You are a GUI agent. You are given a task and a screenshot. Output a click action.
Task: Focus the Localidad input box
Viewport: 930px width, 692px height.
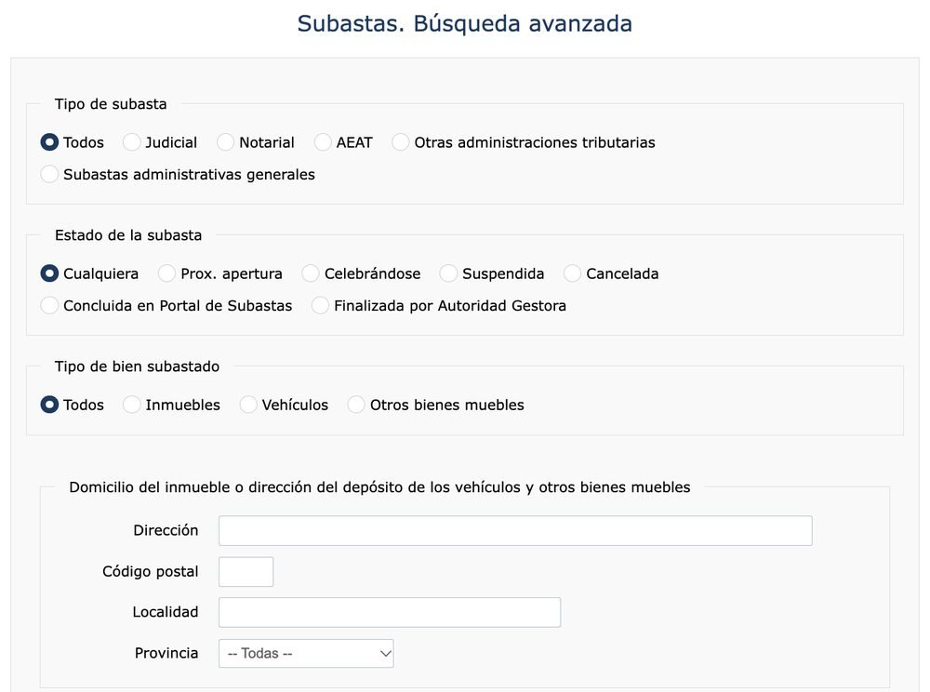[390, 613]
